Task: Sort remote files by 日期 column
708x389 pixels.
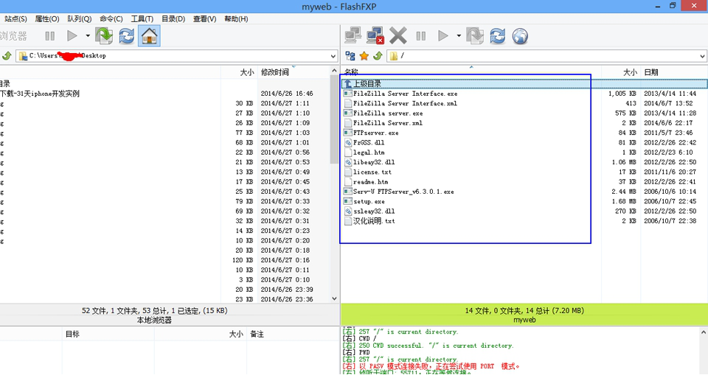Action: [673, 72]
